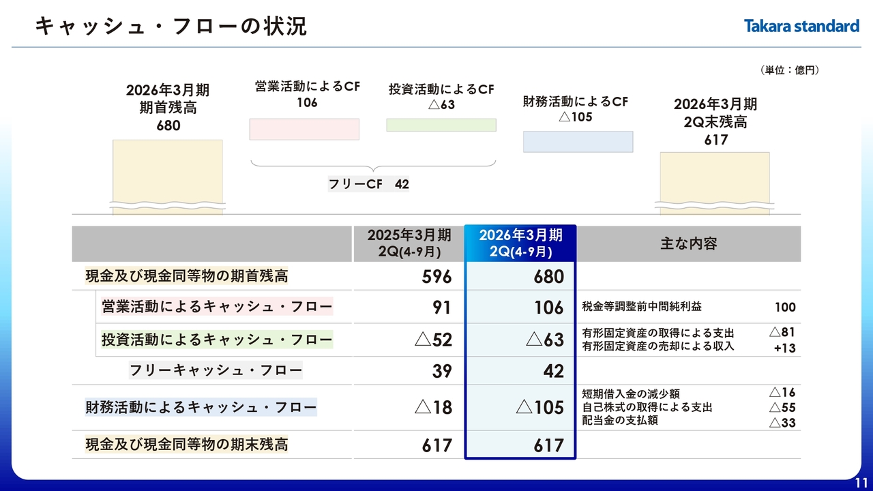The image size is (873, 491).
Task: Click the 税金等調整前中間純利益 note
Action: 641,307
